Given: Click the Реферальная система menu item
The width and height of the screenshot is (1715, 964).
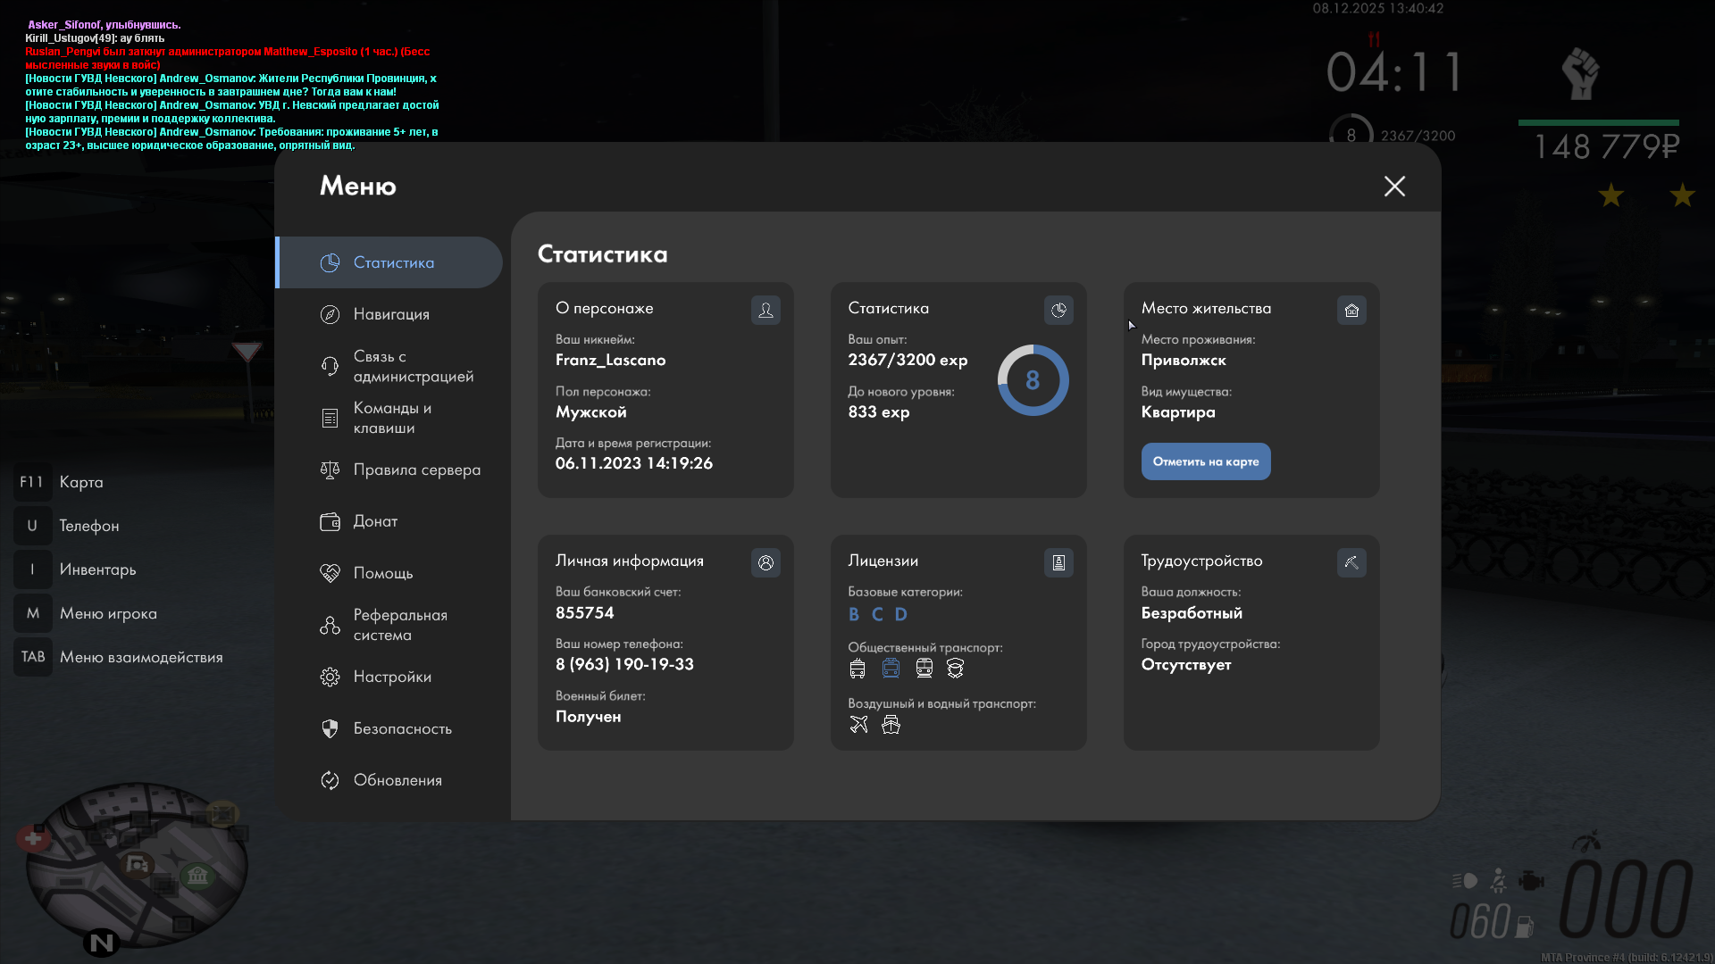Looking at the screenshot, I should [x=398, y=625].
